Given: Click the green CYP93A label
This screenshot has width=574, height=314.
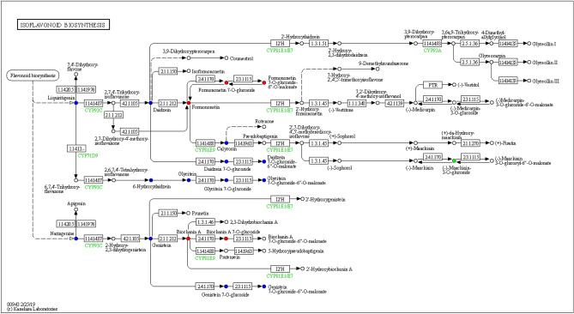Looking at the screenshot, I should 432,50.
